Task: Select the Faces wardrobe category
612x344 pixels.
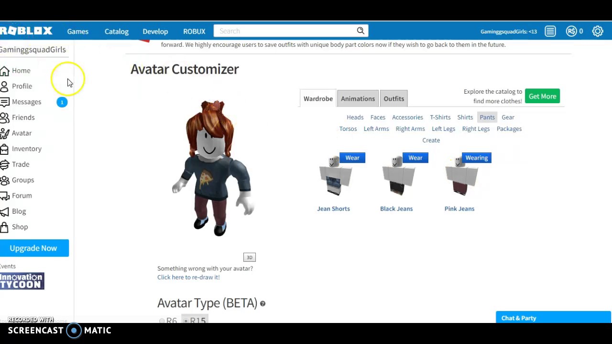Action: tap(378, 117)
